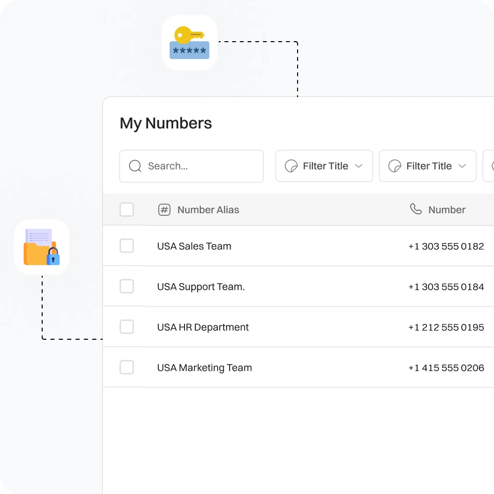494x494 pixels.
Task: Toggle the select-all checkbox in table header
Action: [127, 210]
